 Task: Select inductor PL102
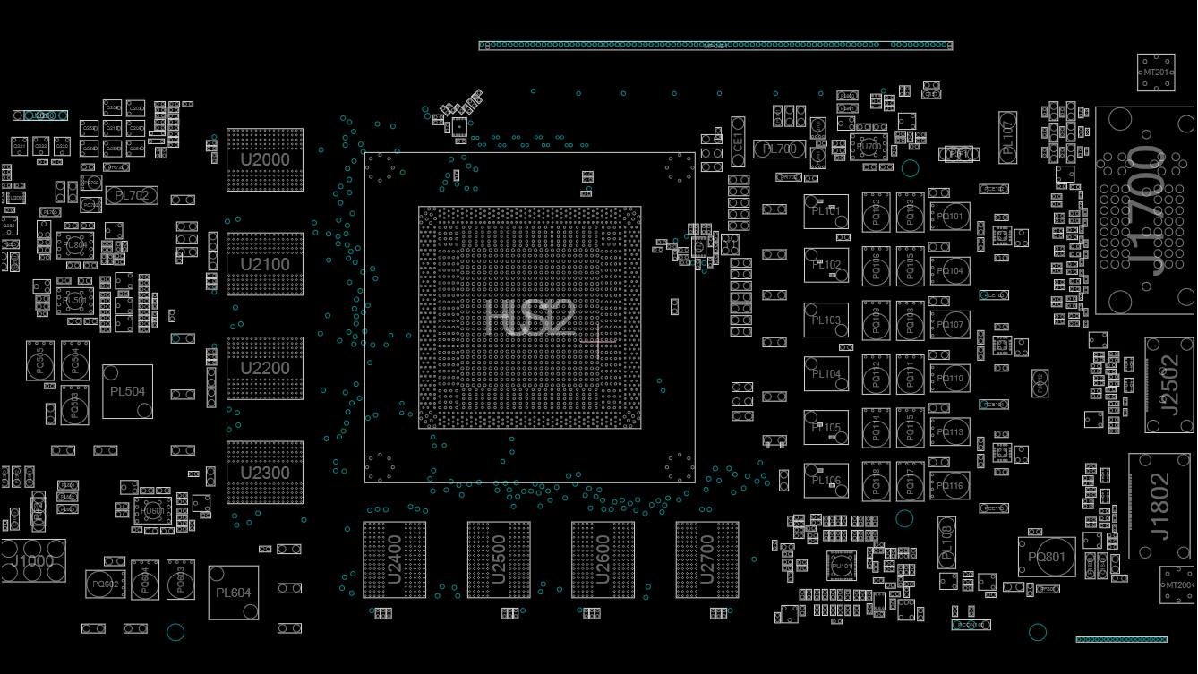click(x=826, y=266)
